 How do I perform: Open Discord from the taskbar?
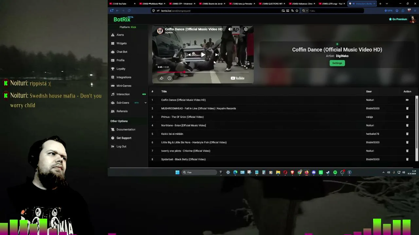point(314,172)
